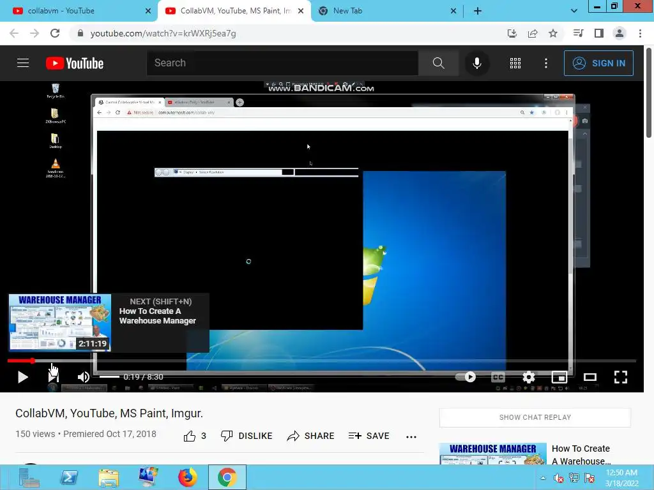Open 'How To Create A Warehouse' link
The image size is (654, 490).
581,454
